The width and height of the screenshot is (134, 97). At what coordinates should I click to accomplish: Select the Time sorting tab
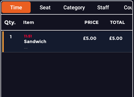click(x=16, y=7)
